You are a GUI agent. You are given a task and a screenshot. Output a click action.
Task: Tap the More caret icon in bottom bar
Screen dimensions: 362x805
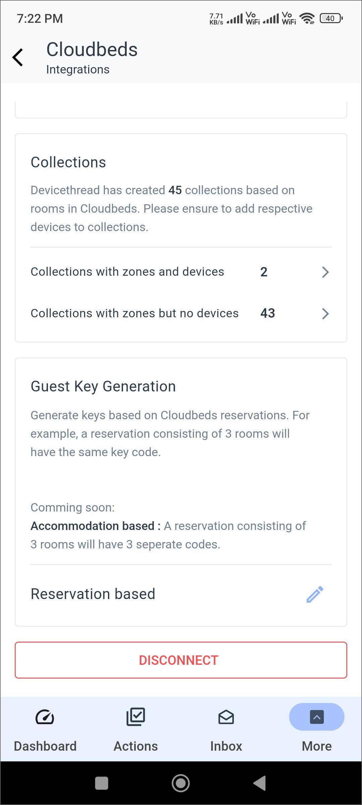(x=316, y=717)
